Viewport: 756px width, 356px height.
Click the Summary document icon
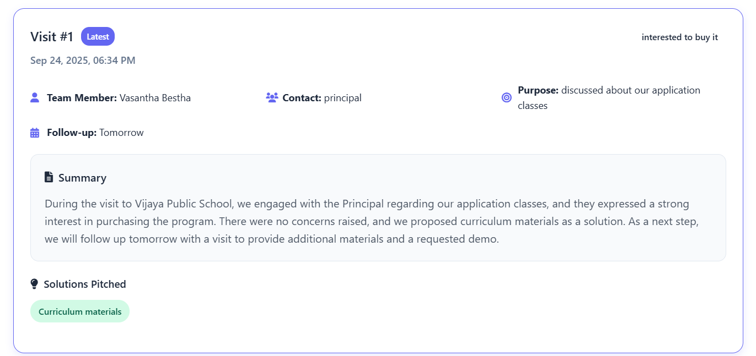[49, 177]
